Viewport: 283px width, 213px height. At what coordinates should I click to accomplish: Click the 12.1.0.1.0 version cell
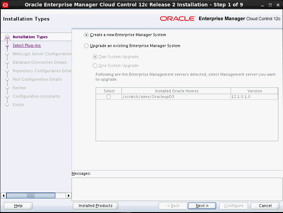(254, 97)
